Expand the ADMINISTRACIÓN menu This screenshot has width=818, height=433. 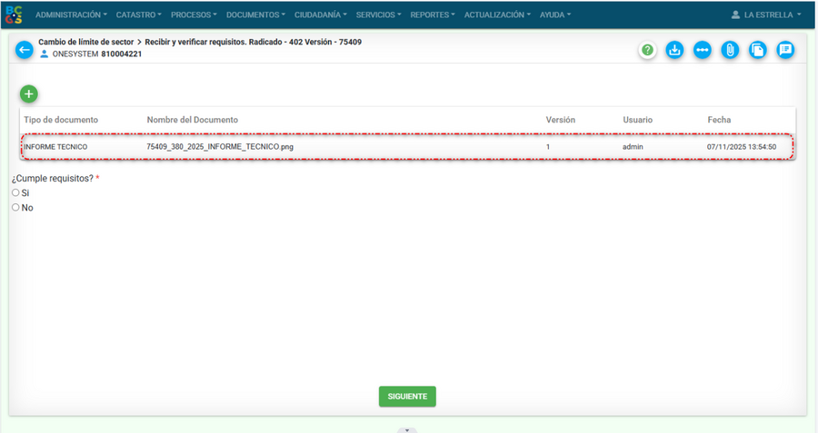(71, 15)
